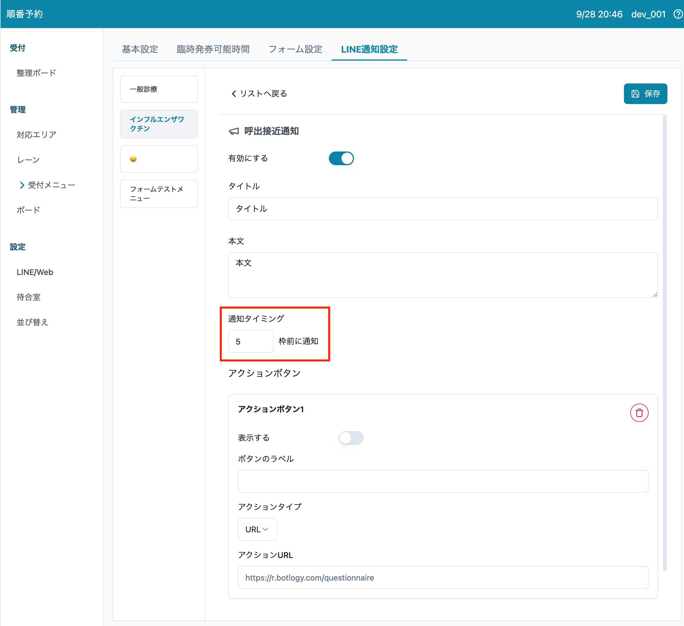Enable the 表示する toggle switch
684x626 pixels.
pos(351,438)
